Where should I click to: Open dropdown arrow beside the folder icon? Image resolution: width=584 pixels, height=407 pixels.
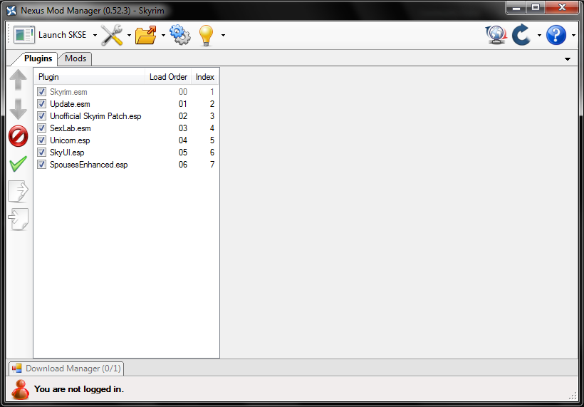(x=163, y=36)
